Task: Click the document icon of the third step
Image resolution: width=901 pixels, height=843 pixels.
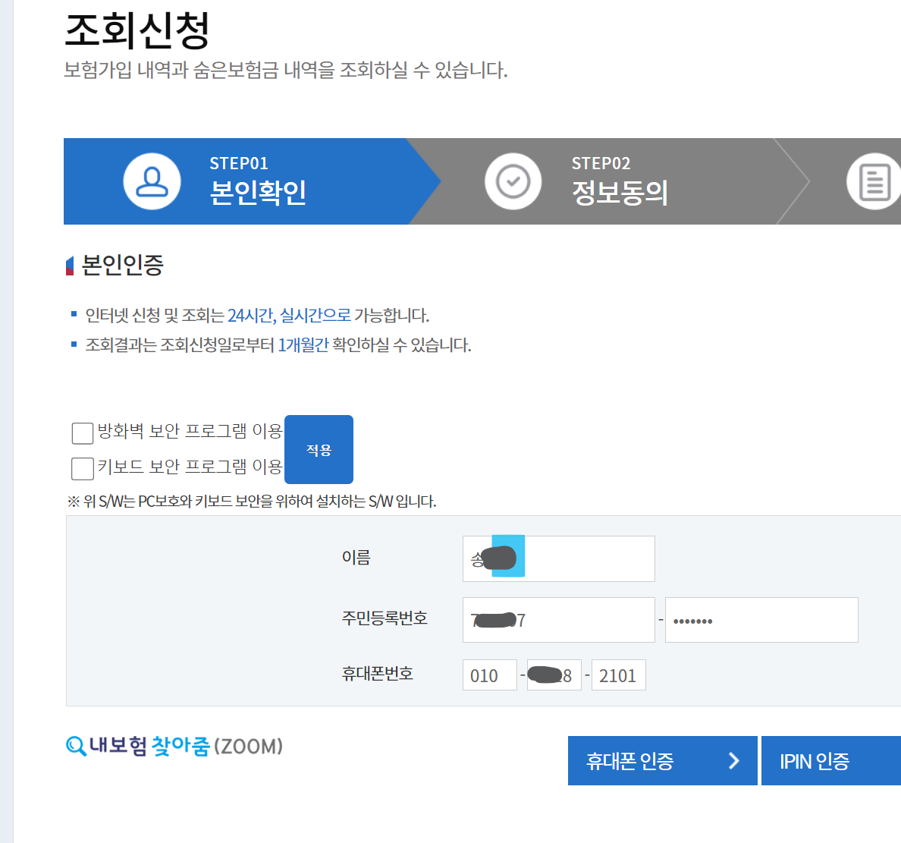Action: [874, 181]
